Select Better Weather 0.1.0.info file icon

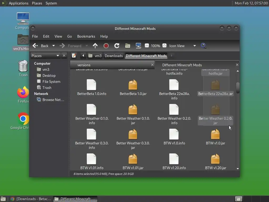coord(91,109)
